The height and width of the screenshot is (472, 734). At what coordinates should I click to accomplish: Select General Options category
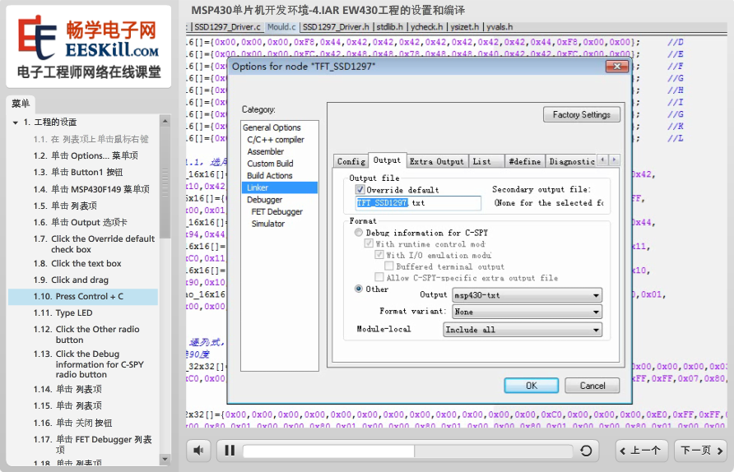(272, 127)
